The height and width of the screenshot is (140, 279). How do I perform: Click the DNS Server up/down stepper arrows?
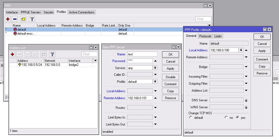[x=246, y=100]
